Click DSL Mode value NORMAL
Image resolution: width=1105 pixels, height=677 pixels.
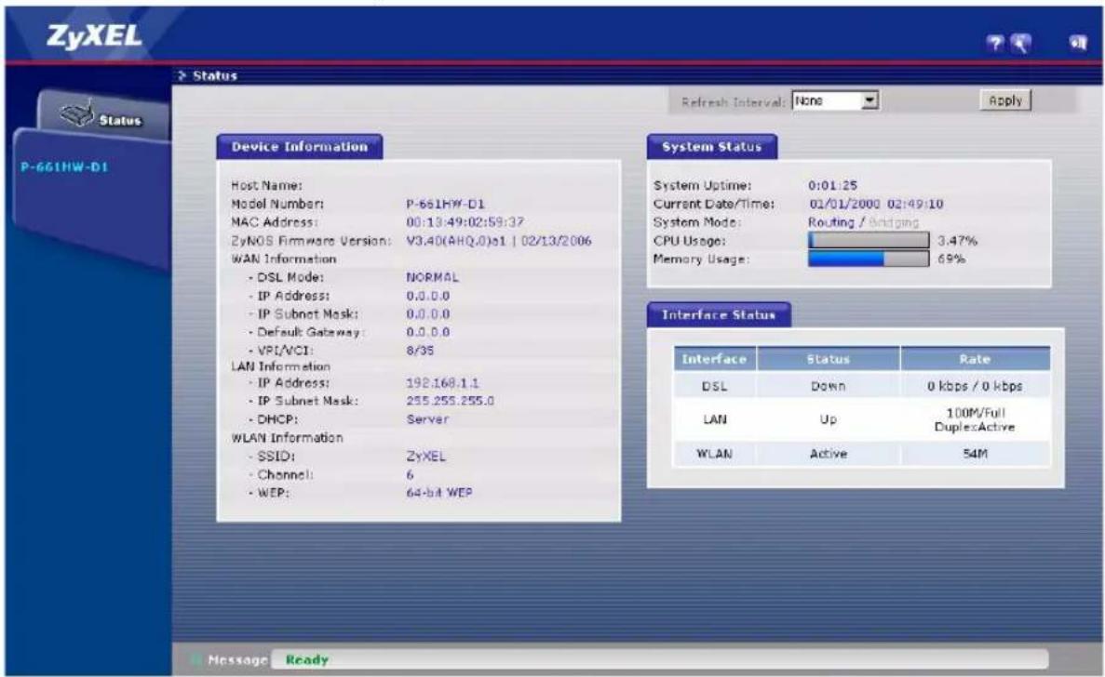tap(432, 277)
